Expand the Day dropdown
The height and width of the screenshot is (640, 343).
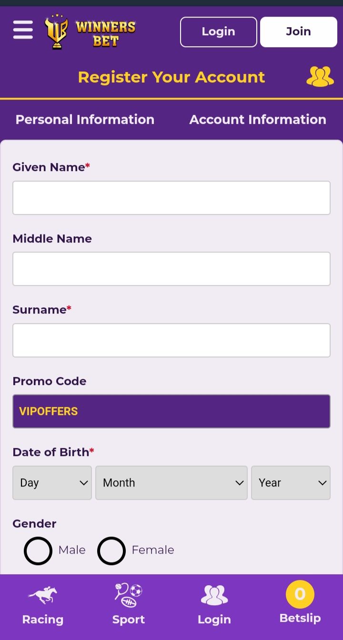pos(52,483)
